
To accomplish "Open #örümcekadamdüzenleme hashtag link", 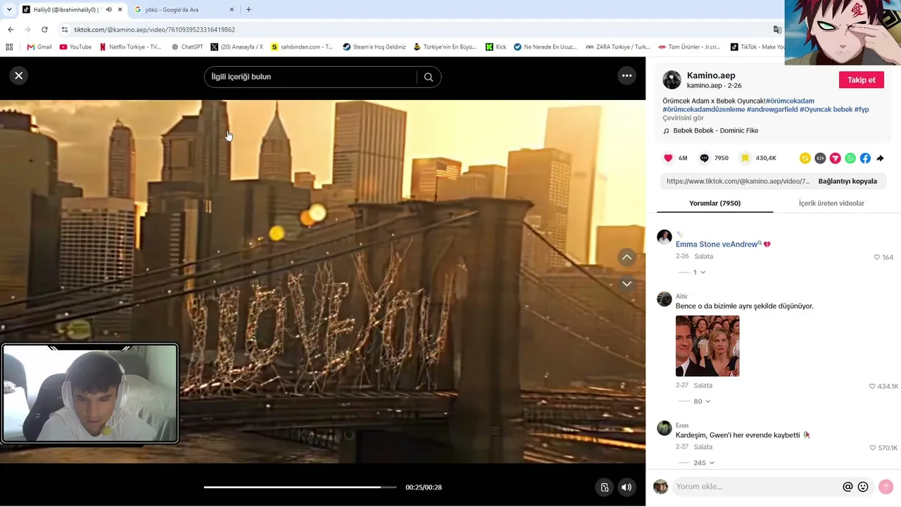I will [704, 110].
